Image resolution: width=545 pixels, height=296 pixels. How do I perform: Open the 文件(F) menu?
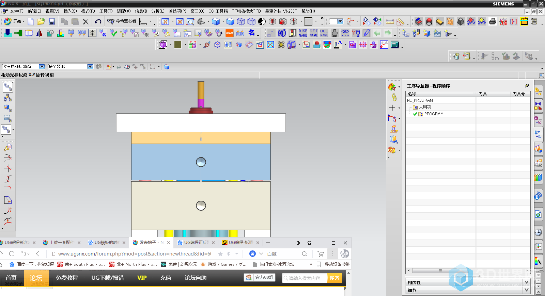coord(16,11)
